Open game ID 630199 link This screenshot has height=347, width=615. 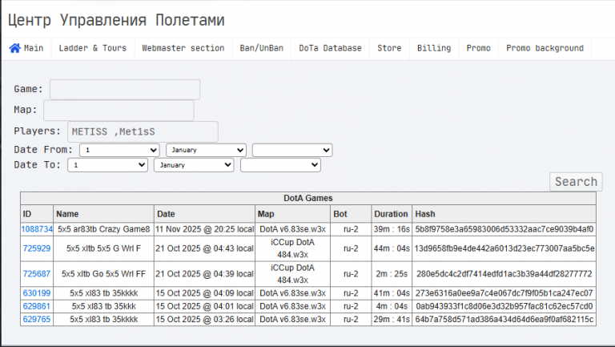click(x=37, y=293)
